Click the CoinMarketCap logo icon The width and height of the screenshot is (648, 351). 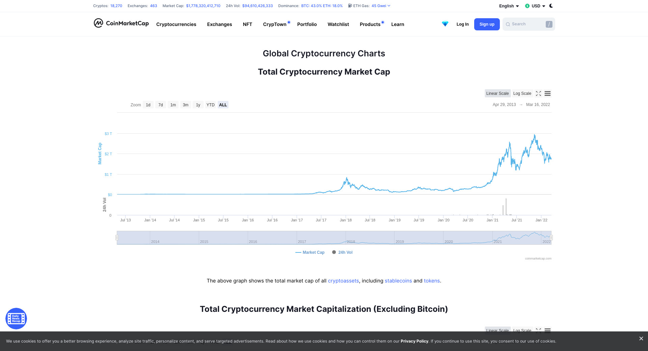(x=98, y=23)
